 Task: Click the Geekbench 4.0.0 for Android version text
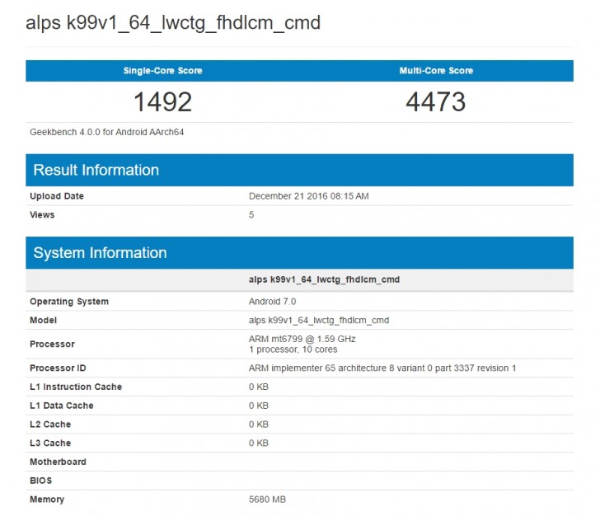pyautogui.click(x=107, y=131)
